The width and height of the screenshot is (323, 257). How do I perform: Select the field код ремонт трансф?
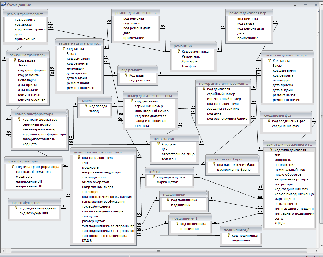(30, 30)
